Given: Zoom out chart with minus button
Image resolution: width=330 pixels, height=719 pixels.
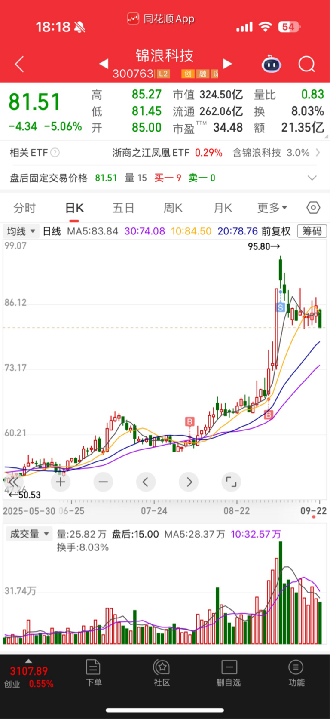Looking at the screenshot, I should pos(103,482).
